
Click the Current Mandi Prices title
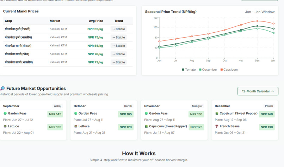pyautogui.click(x=21, y=11)
